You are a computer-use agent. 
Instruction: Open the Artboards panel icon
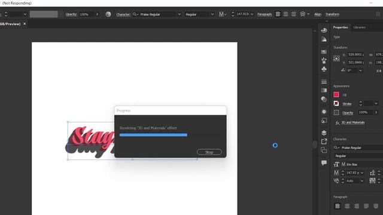tap(324, 150)
